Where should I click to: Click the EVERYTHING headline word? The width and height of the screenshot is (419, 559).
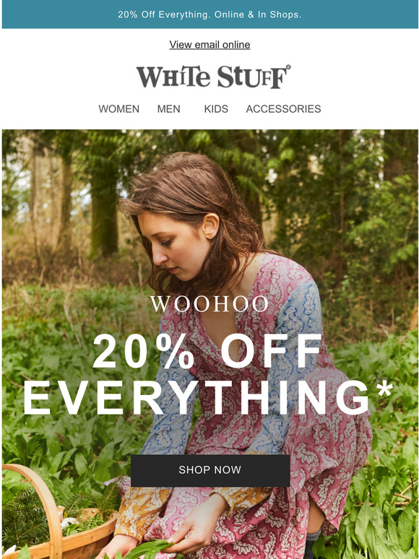(x=196, y=397)
